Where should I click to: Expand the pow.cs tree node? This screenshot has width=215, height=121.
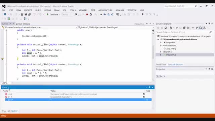point(161,52)
